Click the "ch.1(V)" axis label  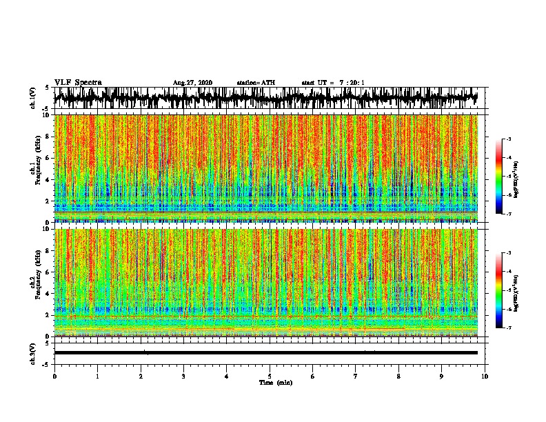click(32, 98)
